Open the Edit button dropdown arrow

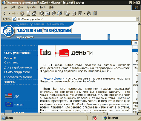pos(85,13)
